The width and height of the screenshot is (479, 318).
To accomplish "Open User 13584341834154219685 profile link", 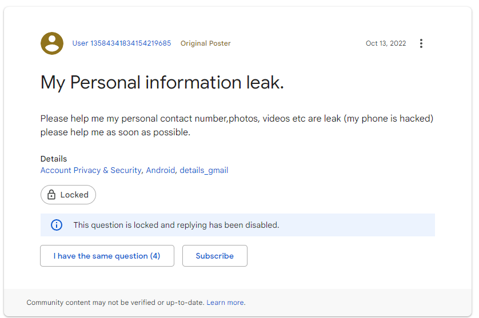I will point(122,43).
